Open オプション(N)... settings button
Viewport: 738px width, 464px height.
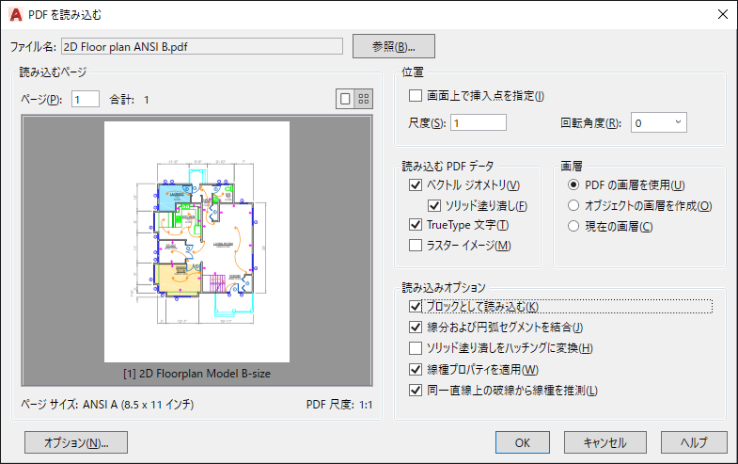76,442
